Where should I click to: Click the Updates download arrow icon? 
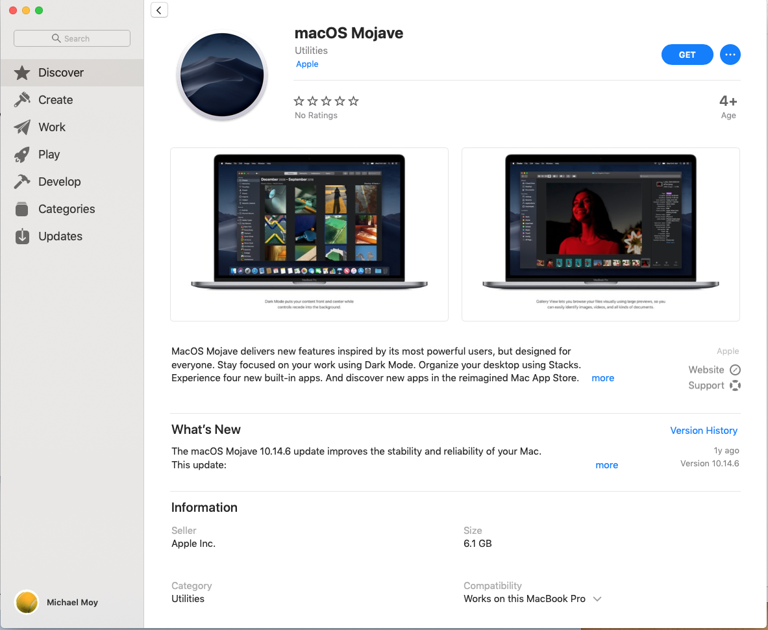[x=22, y=236]
